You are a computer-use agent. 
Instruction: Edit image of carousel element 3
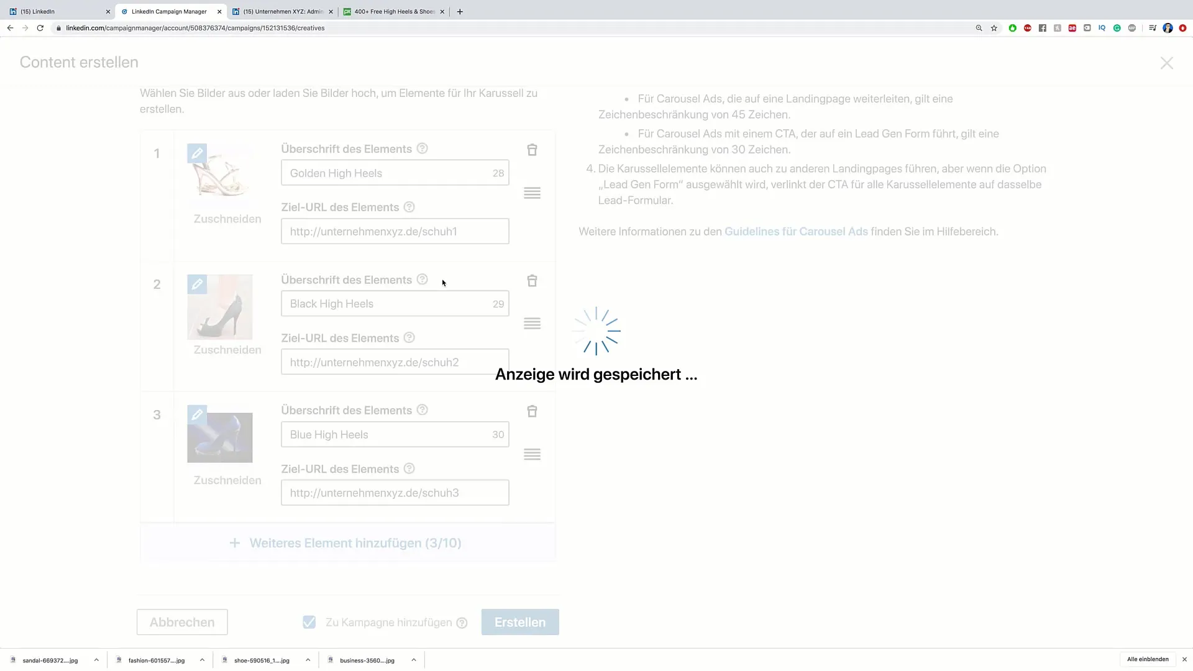(x=197, y=414)
